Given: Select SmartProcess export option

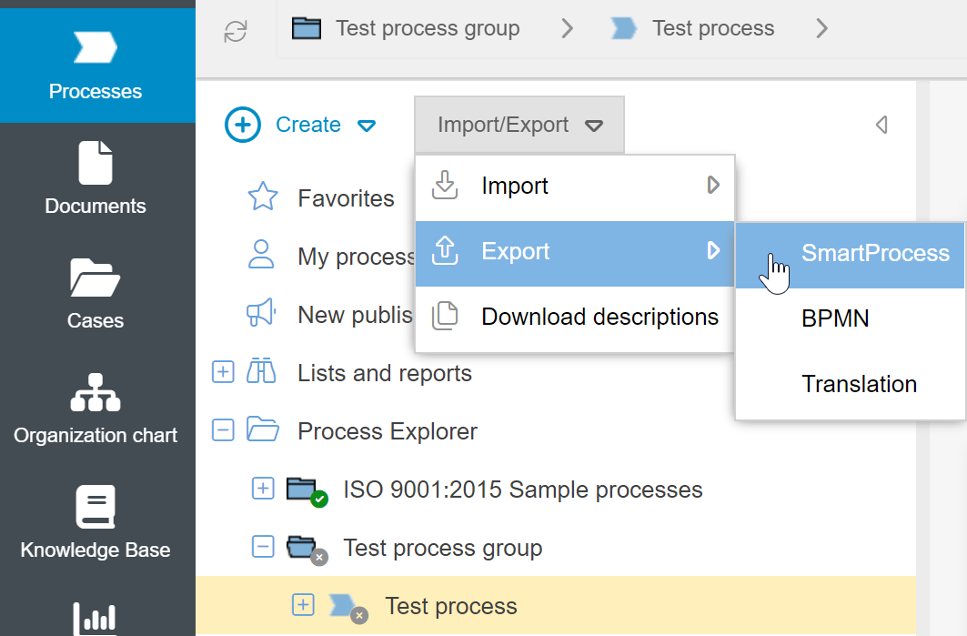Looking at the screenshot, I should click(x=874, y=253).
